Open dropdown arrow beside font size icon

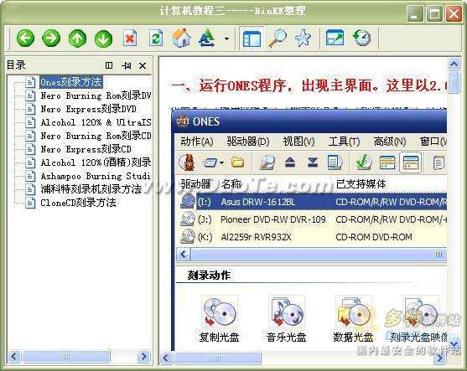click(x=227, y=39)
